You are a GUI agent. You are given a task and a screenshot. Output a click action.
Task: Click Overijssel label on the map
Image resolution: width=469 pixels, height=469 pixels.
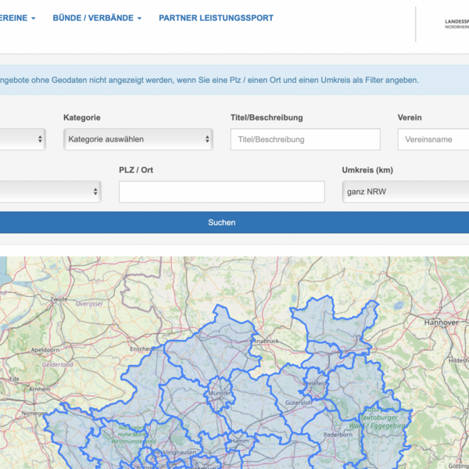pos(89,304)
